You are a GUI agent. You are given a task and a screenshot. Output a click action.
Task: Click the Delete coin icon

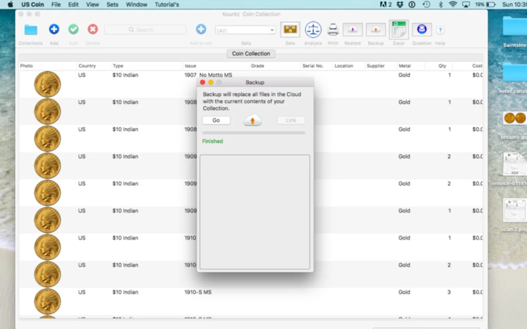pyautogui.click(x=92, y=29)
